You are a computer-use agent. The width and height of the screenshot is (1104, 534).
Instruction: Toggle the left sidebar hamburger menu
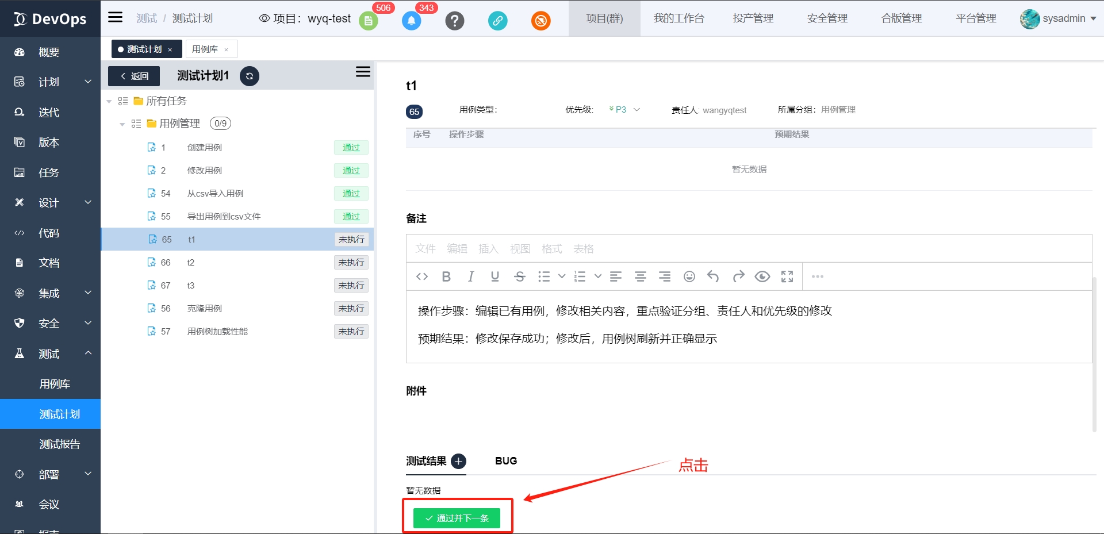116,17
